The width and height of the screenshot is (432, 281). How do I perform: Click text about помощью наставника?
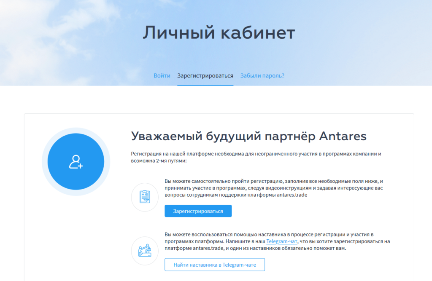277,241
